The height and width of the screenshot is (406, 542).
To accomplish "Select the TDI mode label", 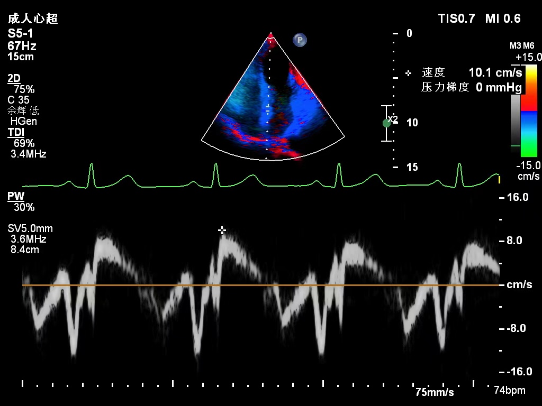I will (x=15, y=132).
